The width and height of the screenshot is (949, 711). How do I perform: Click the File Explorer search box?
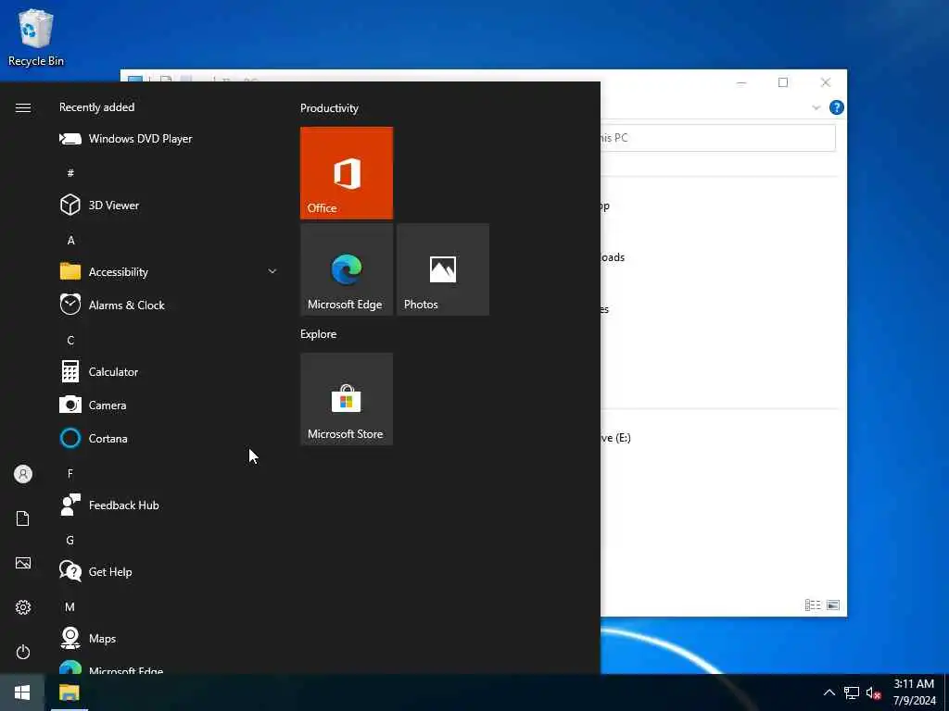coord(718,138)
